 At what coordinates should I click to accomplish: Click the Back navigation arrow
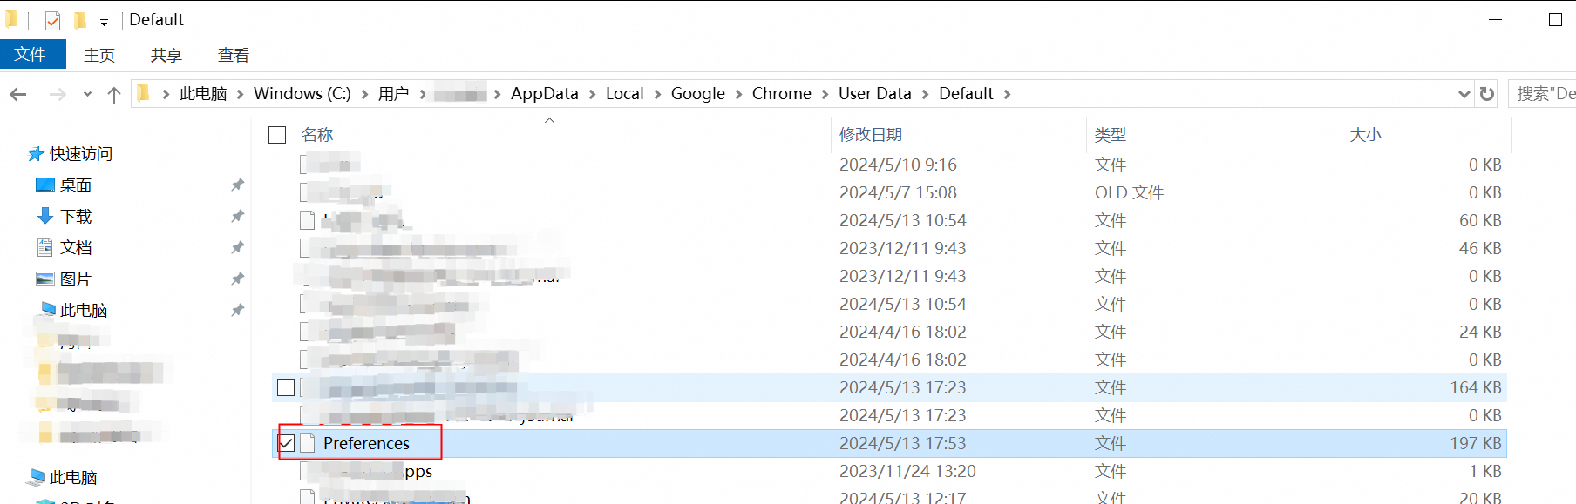18,94
